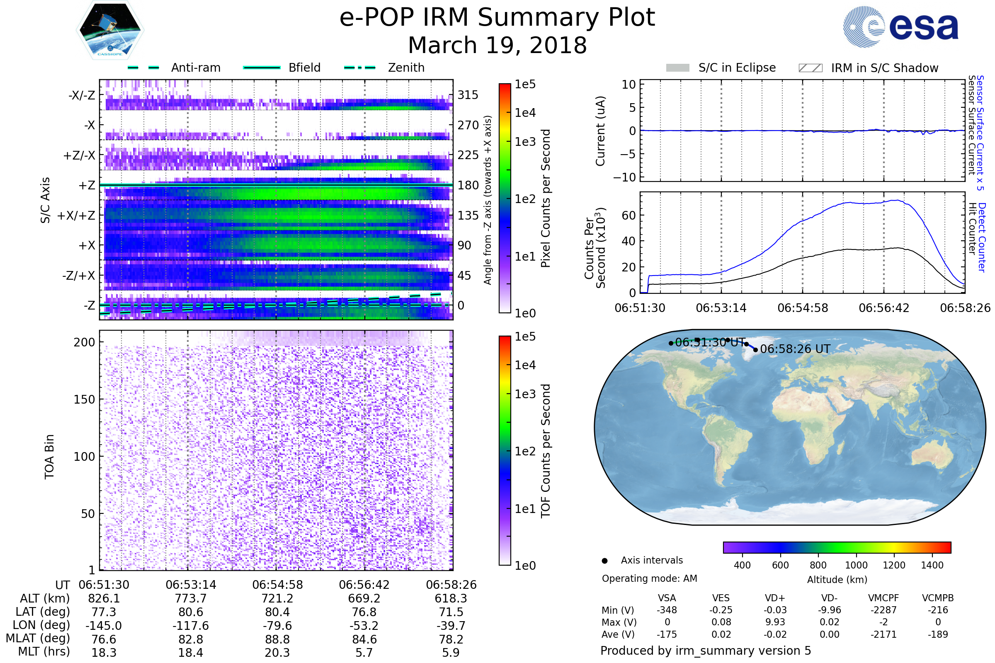Viewport: 995px width, 663px height.
Task: Click the VMCPF voltage column header
Action: point(883,598)
